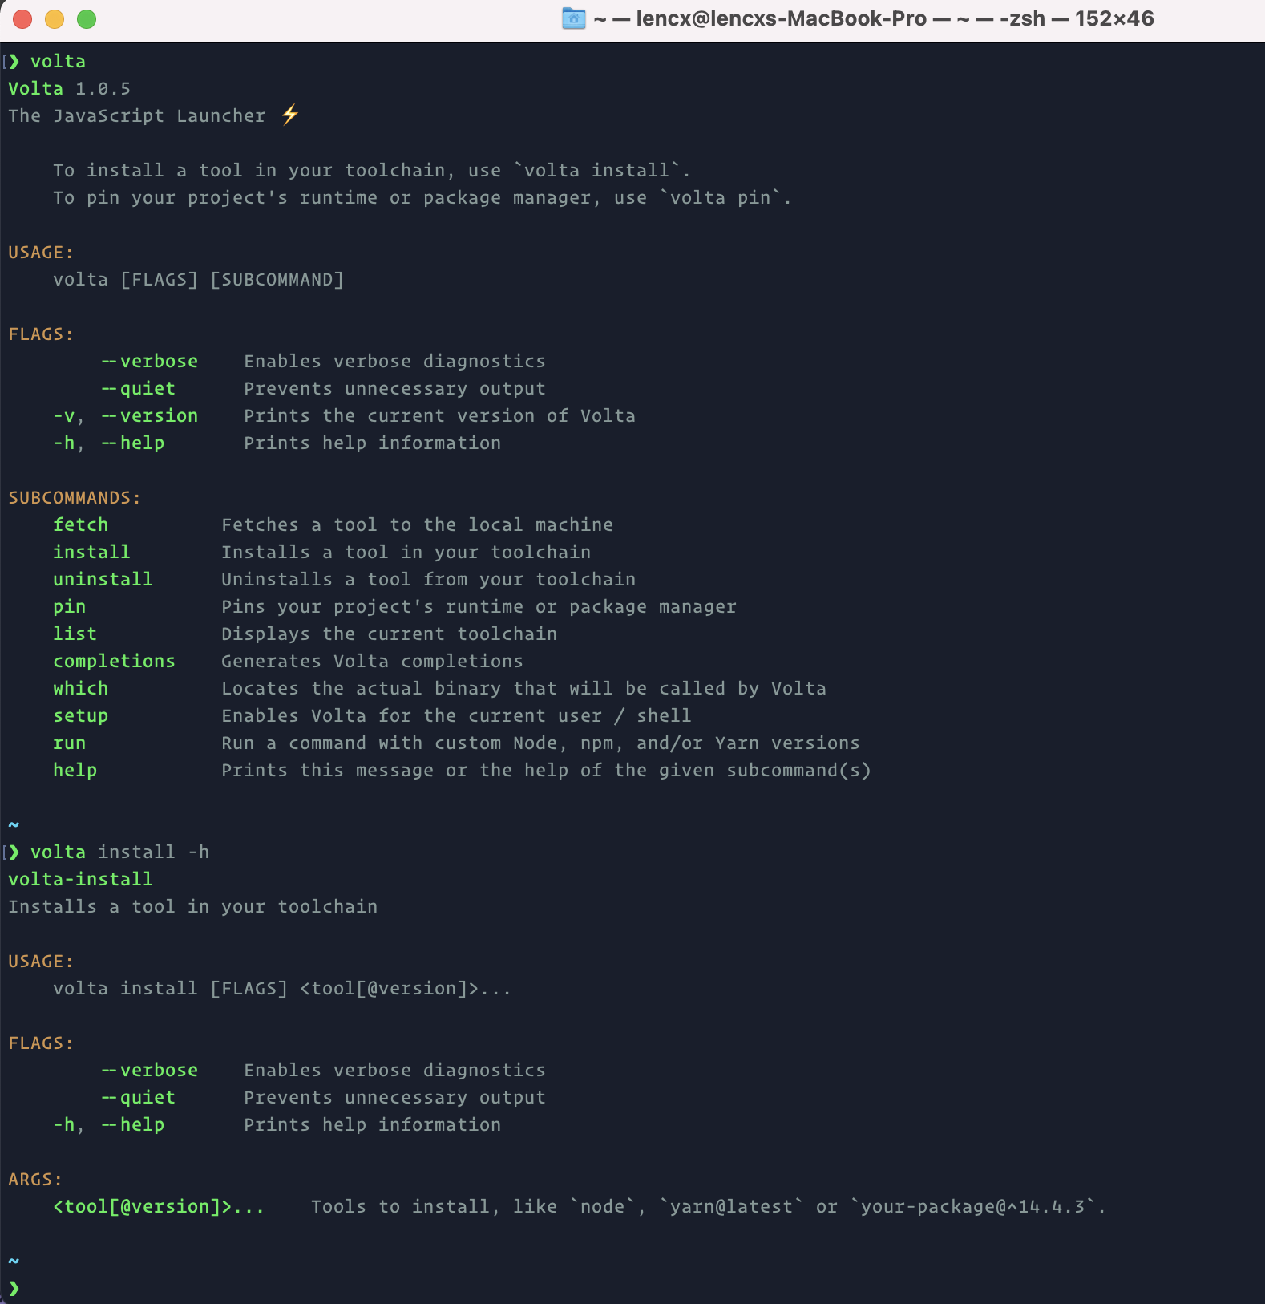Click 'Displays the current toolchain' description
This screenshot has width=1265, height=1304.
pos(389,634)
